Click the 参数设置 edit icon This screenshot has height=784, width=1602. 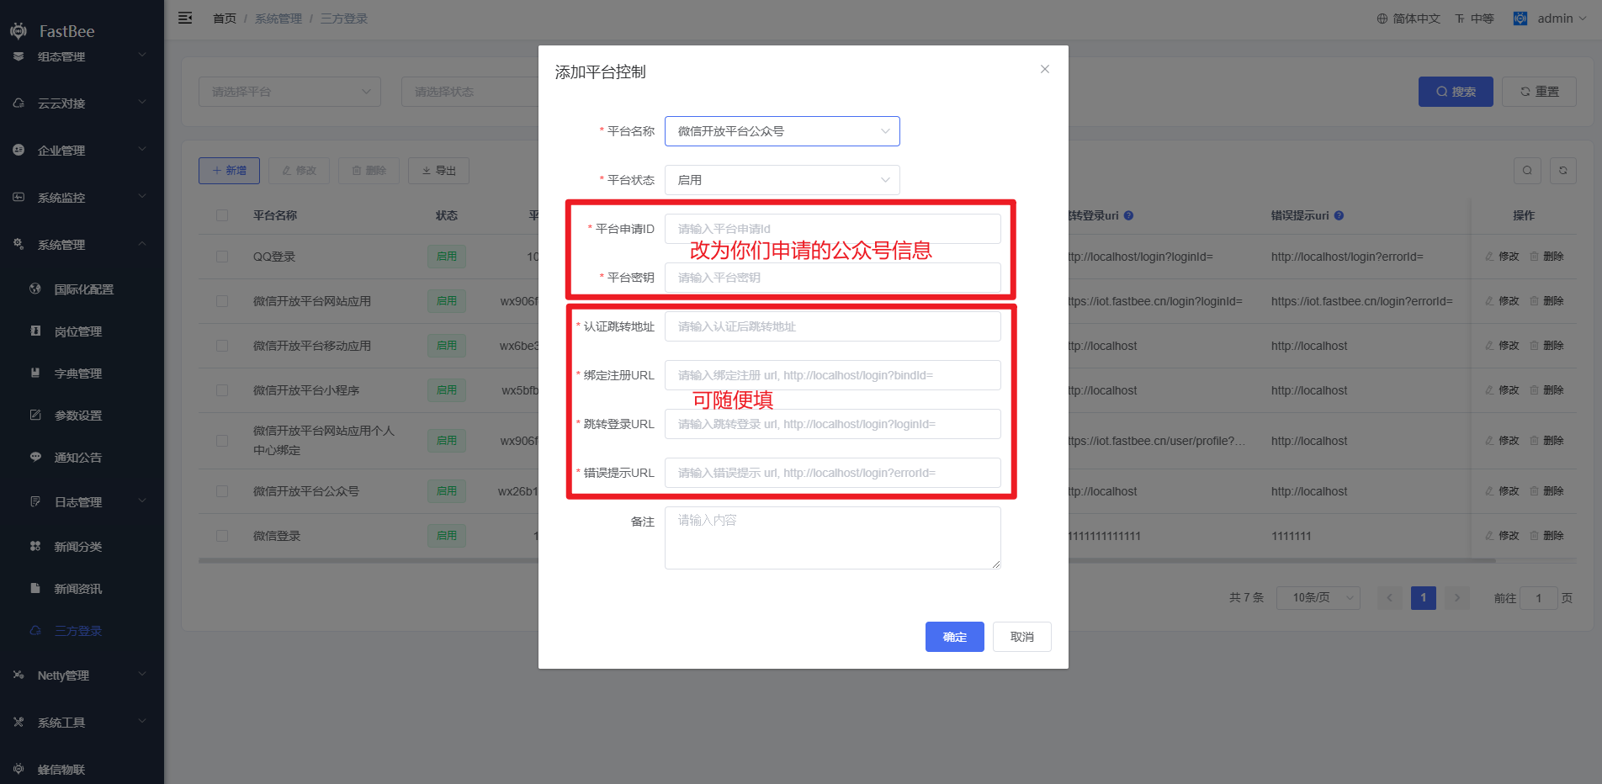coord(35,415)
